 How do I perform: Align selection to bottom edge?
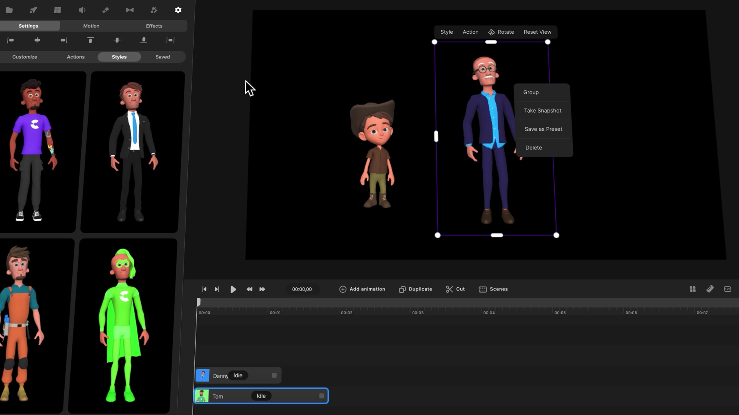(144, 40)
